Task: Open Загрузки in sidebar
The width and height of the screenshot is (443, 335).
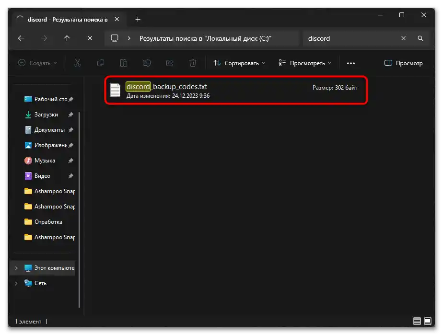Action: click(42, 115)
